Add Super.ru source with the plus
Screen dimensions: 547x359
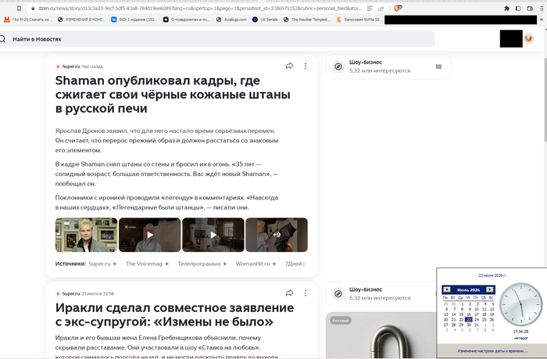coord(114,264)
